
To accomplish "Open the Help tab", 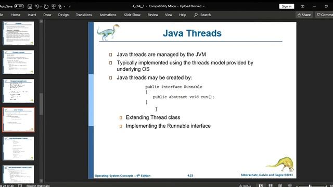I will pos(183,15).
